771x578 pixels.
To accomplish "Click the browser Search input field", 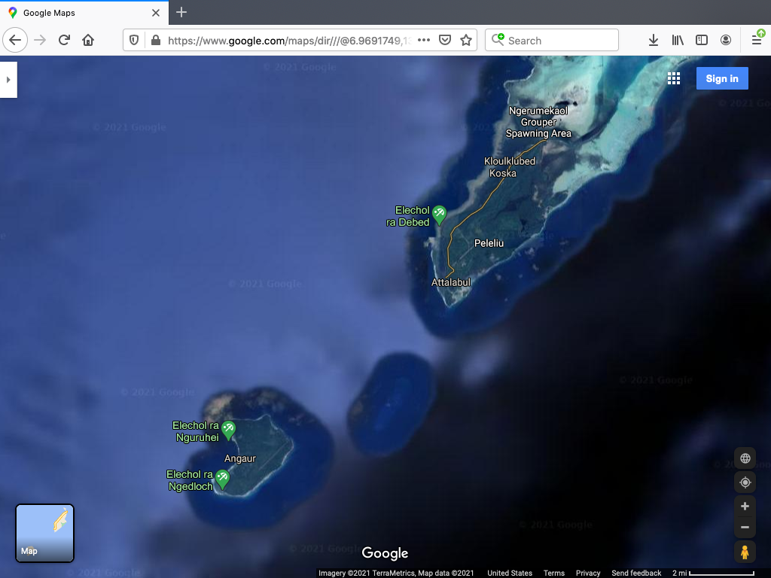I will tap(557, 40).
